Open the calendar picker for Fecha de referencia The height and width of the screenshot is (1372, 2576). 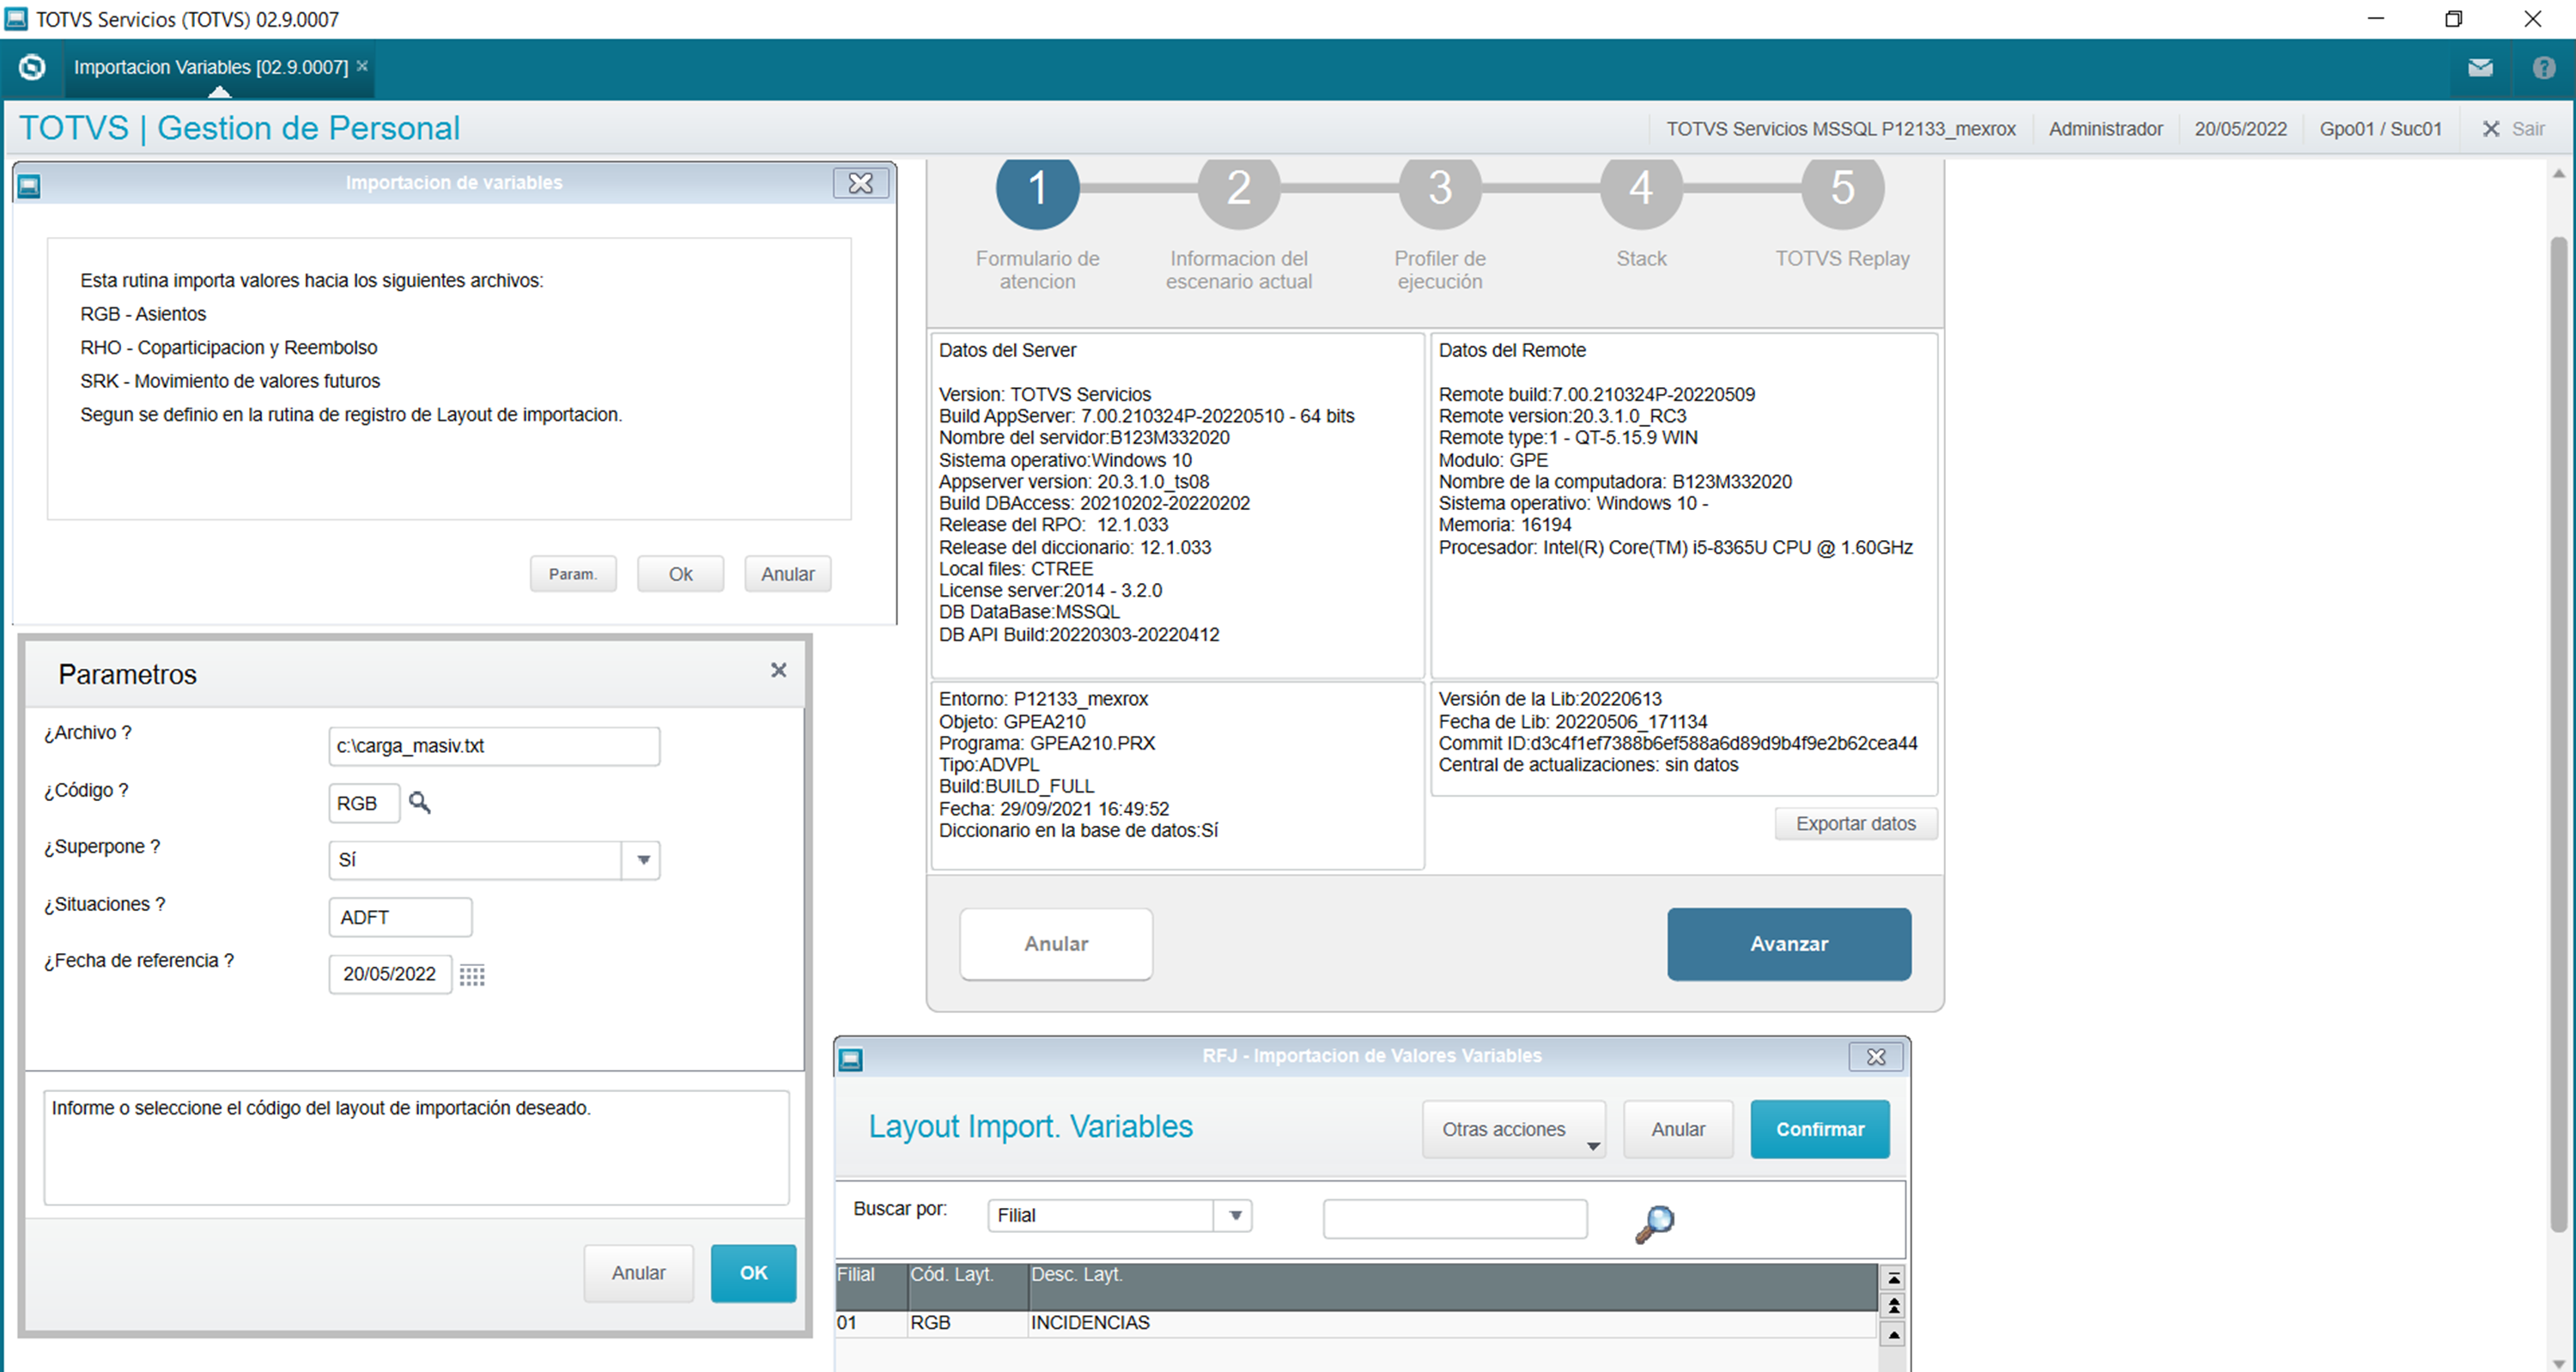[x=472, y=975]
